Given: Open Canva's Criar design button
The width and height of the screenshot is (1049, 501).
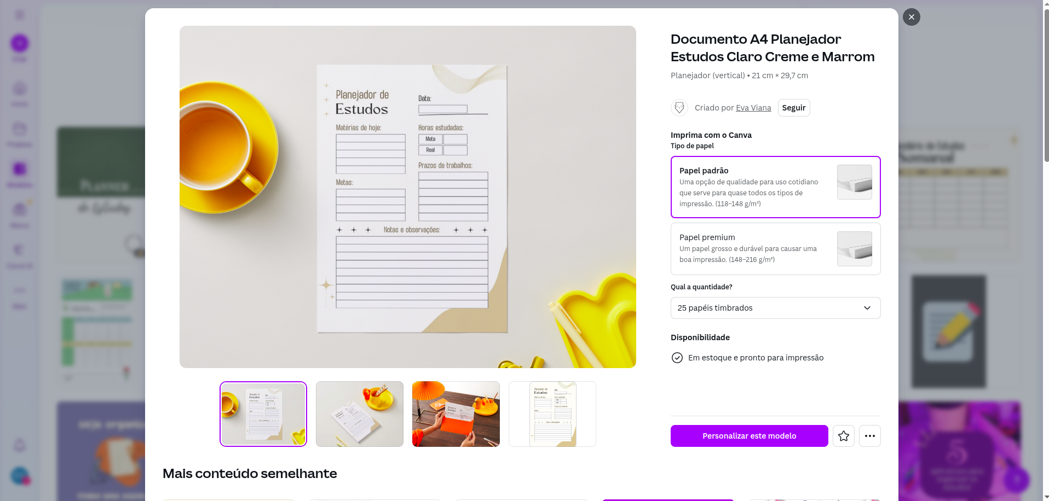Looking at the screenshot, I should click(19, 43).
